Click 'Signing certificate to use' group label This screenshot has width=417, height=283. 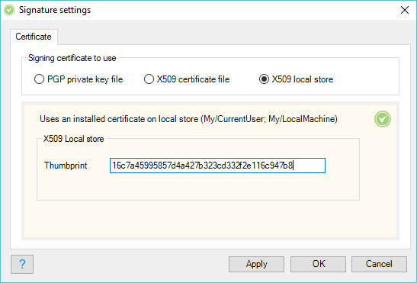pyautogui.click(x=72, y=58)
